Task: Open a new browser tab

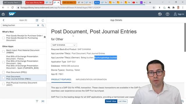Action: pos(150,2)
